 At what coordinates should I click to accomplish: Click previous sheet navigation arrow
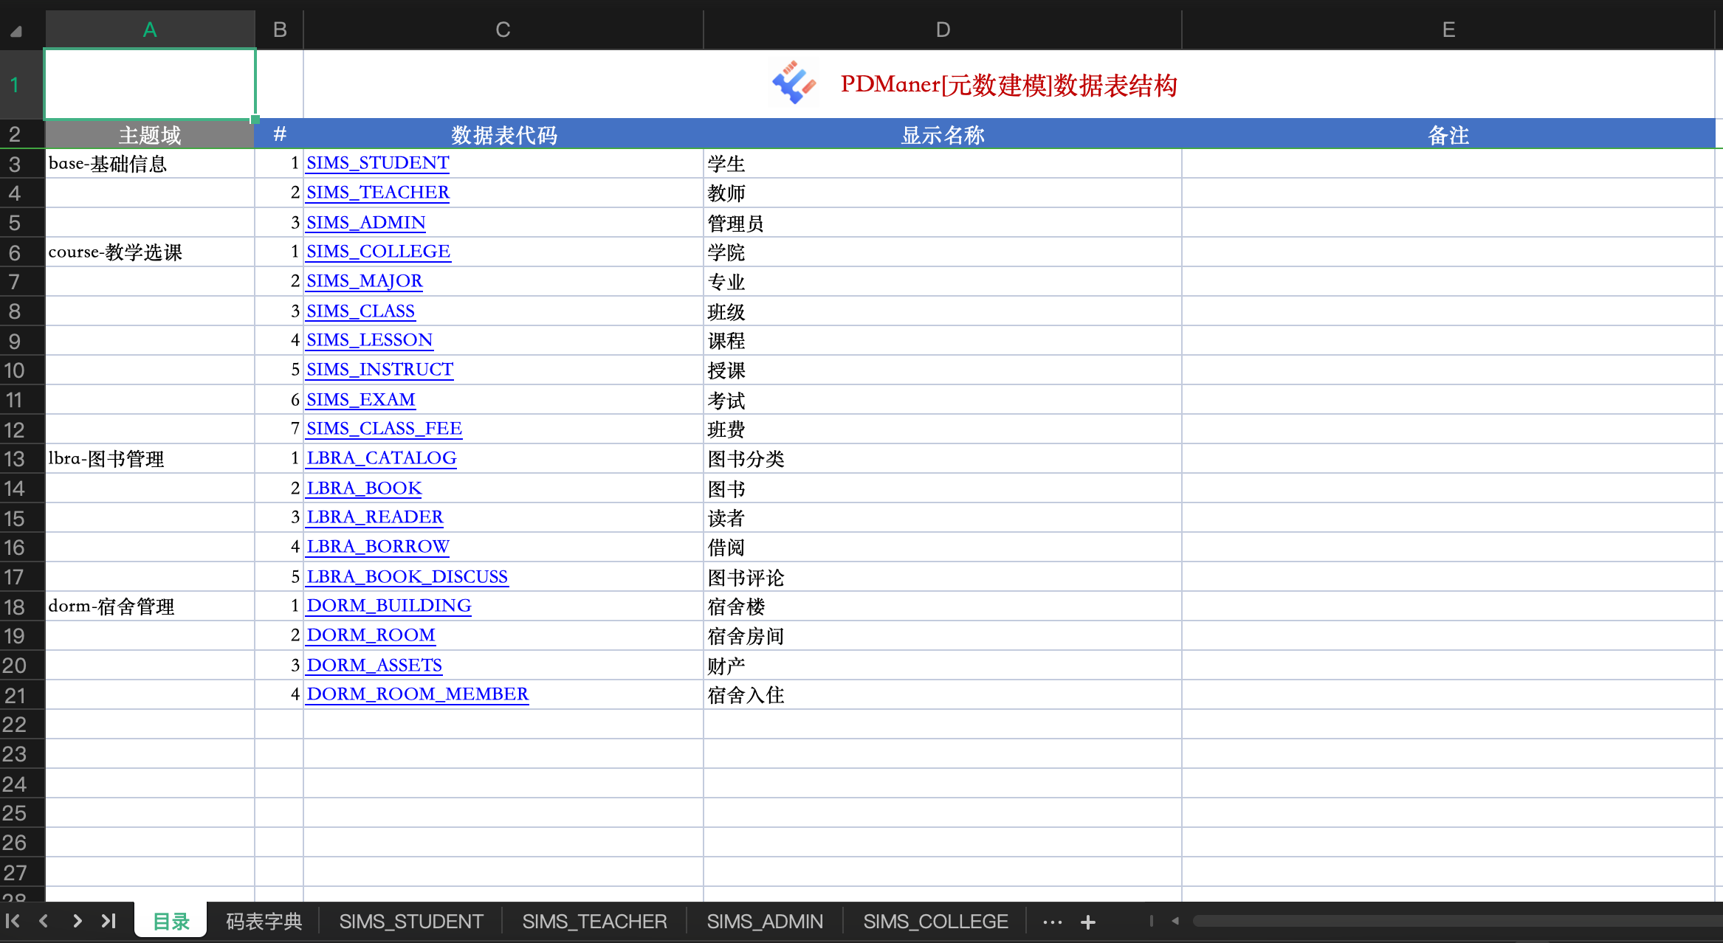(x=44, y=921)
